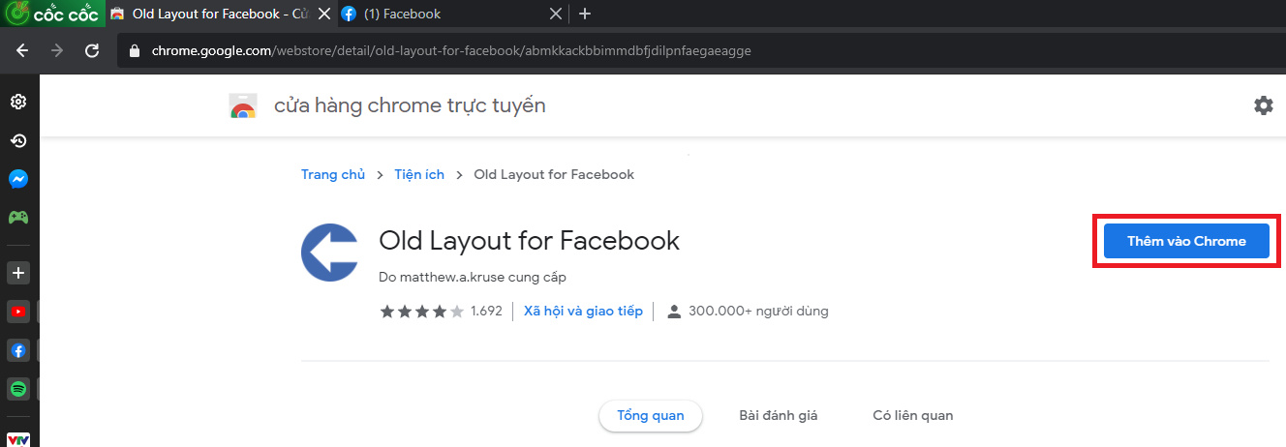
Task: Click the 'Do matthew.a.kruse cung cấp' text
Action: click(473, 277)
